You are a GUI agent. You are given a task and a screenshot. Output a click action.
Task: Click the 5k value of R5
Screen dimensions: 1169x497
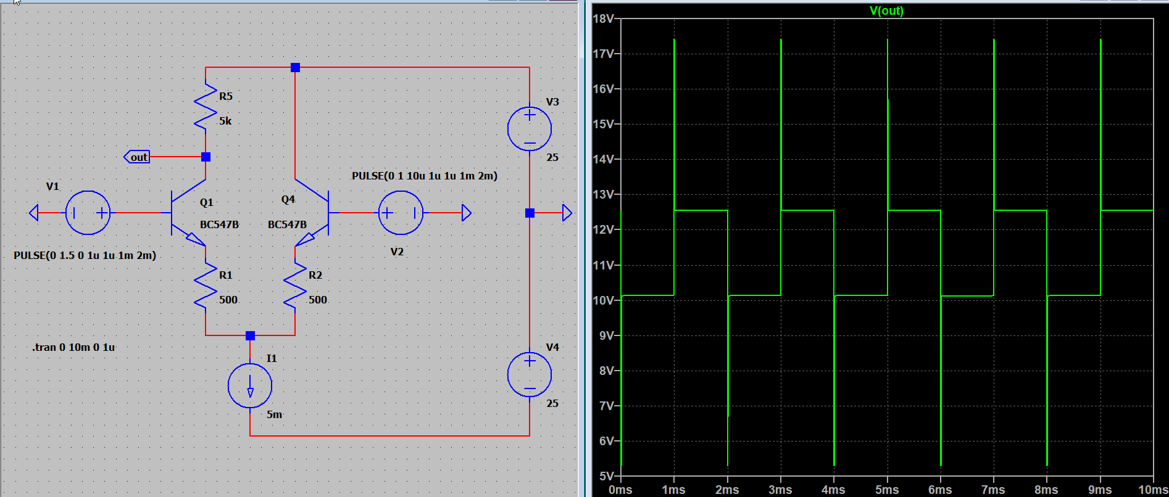coord(225,121)
